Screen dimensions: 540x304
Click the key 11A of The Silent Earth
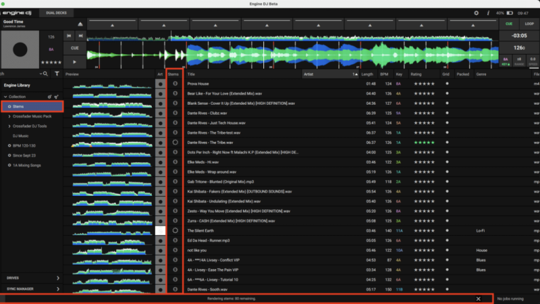pos(399,230)
